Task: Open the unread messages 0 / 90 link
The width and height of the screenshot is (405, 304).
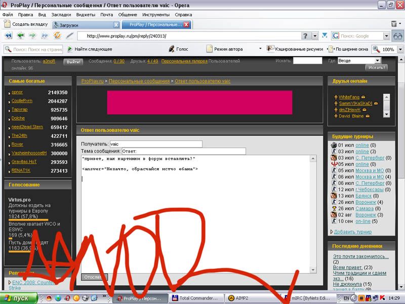Action: (x=119, y=61)
